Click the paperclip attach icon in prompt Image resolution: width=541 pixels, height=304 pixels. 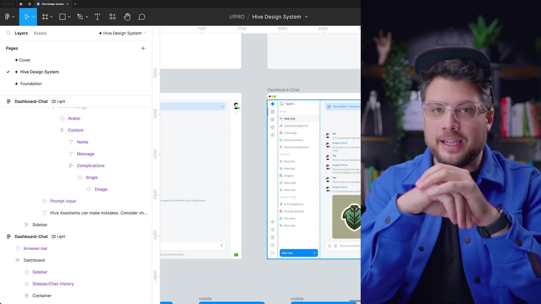(335, 246)
